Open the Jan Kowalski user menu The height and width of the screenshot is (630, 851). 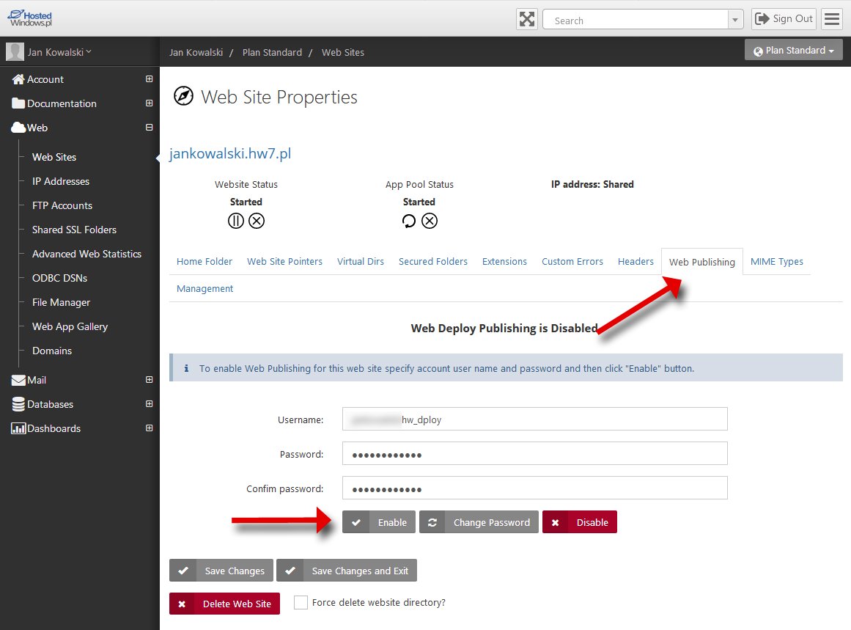[59, 52]
